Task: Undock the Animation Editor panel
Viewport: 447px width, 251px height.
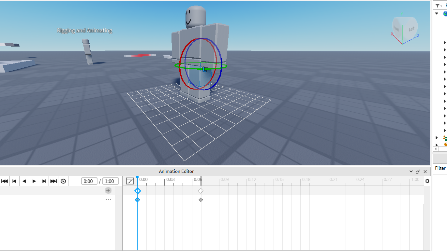Action: coord(418,171)
